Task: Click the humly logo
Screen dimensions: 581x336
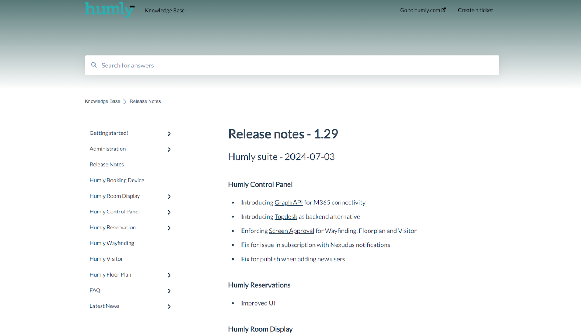Action: (x=110, y=10)
